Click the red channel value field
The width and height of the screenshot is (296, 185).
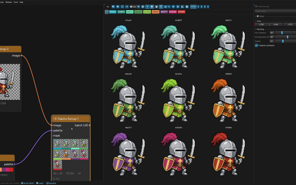coord(261,25)
